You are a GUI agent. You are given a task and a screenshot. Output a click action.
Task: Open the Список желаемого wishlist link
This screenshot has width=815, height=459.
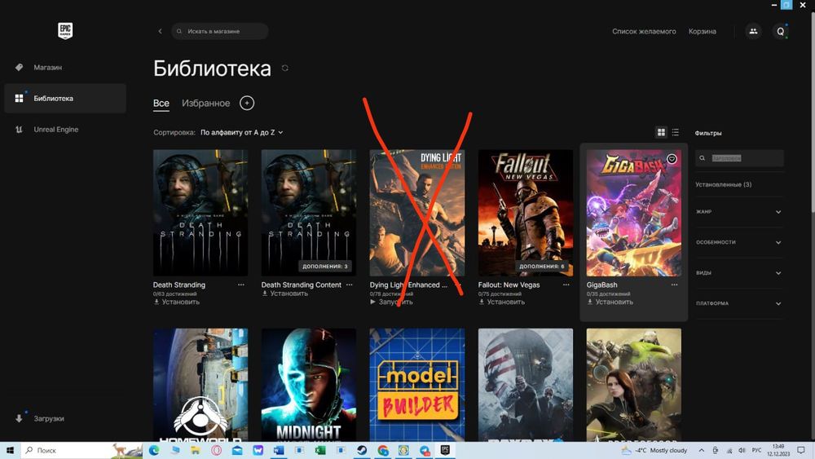click(x=644, y=31)
